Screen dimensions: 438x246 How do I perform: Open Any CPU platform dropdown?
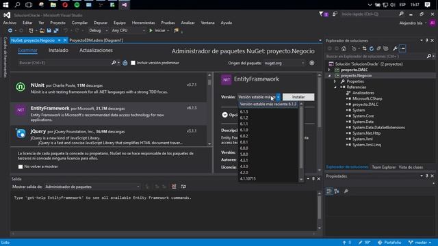tap(128, 30)
